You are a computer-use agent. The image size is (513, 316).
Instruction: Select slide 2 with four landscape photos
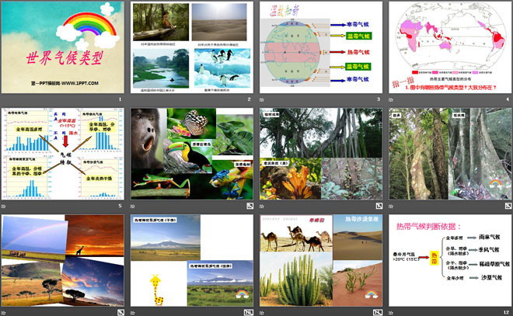coord(190,47)
